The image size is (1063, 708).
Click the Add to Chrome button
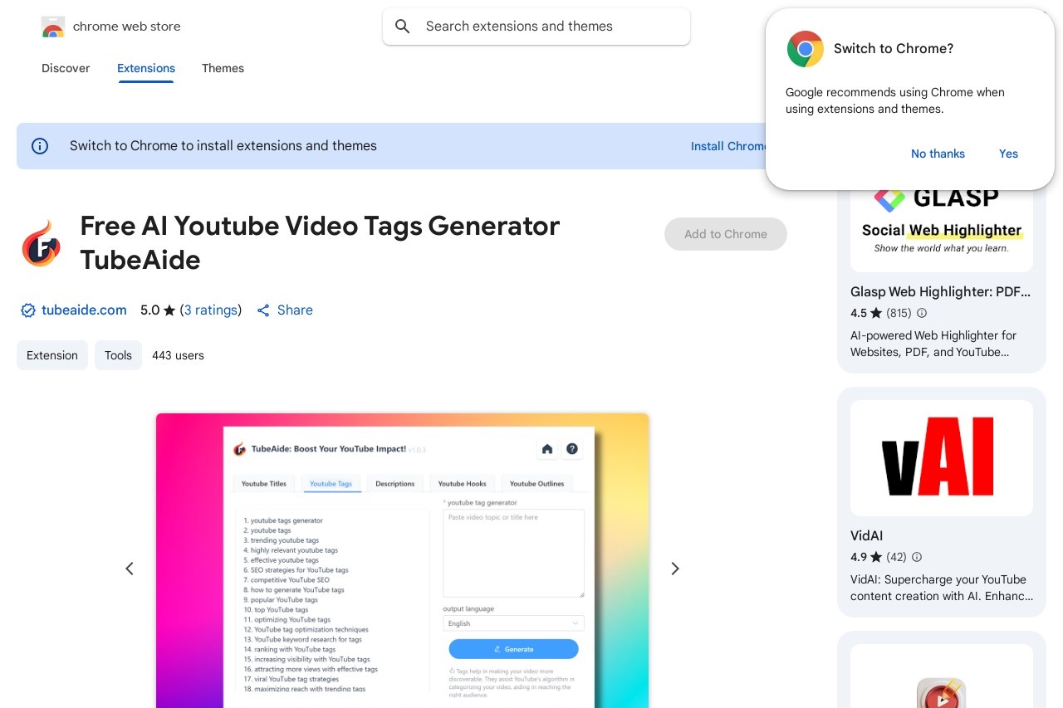[726, 234]
